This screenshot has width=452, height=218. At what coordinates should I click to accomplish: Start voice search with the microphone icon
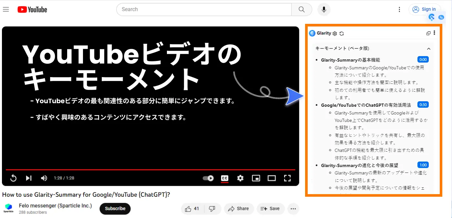tap(324, 9)
